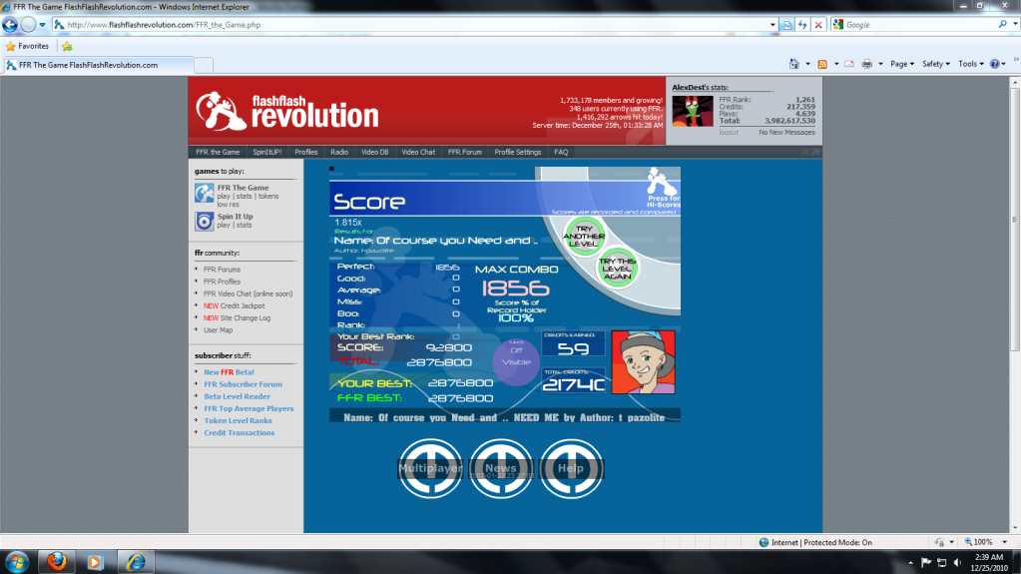Click the Add to Favorites Bar icon
Image resolution: width=1021 pixels, height=574 pixels.
click(x=67, y=46)
